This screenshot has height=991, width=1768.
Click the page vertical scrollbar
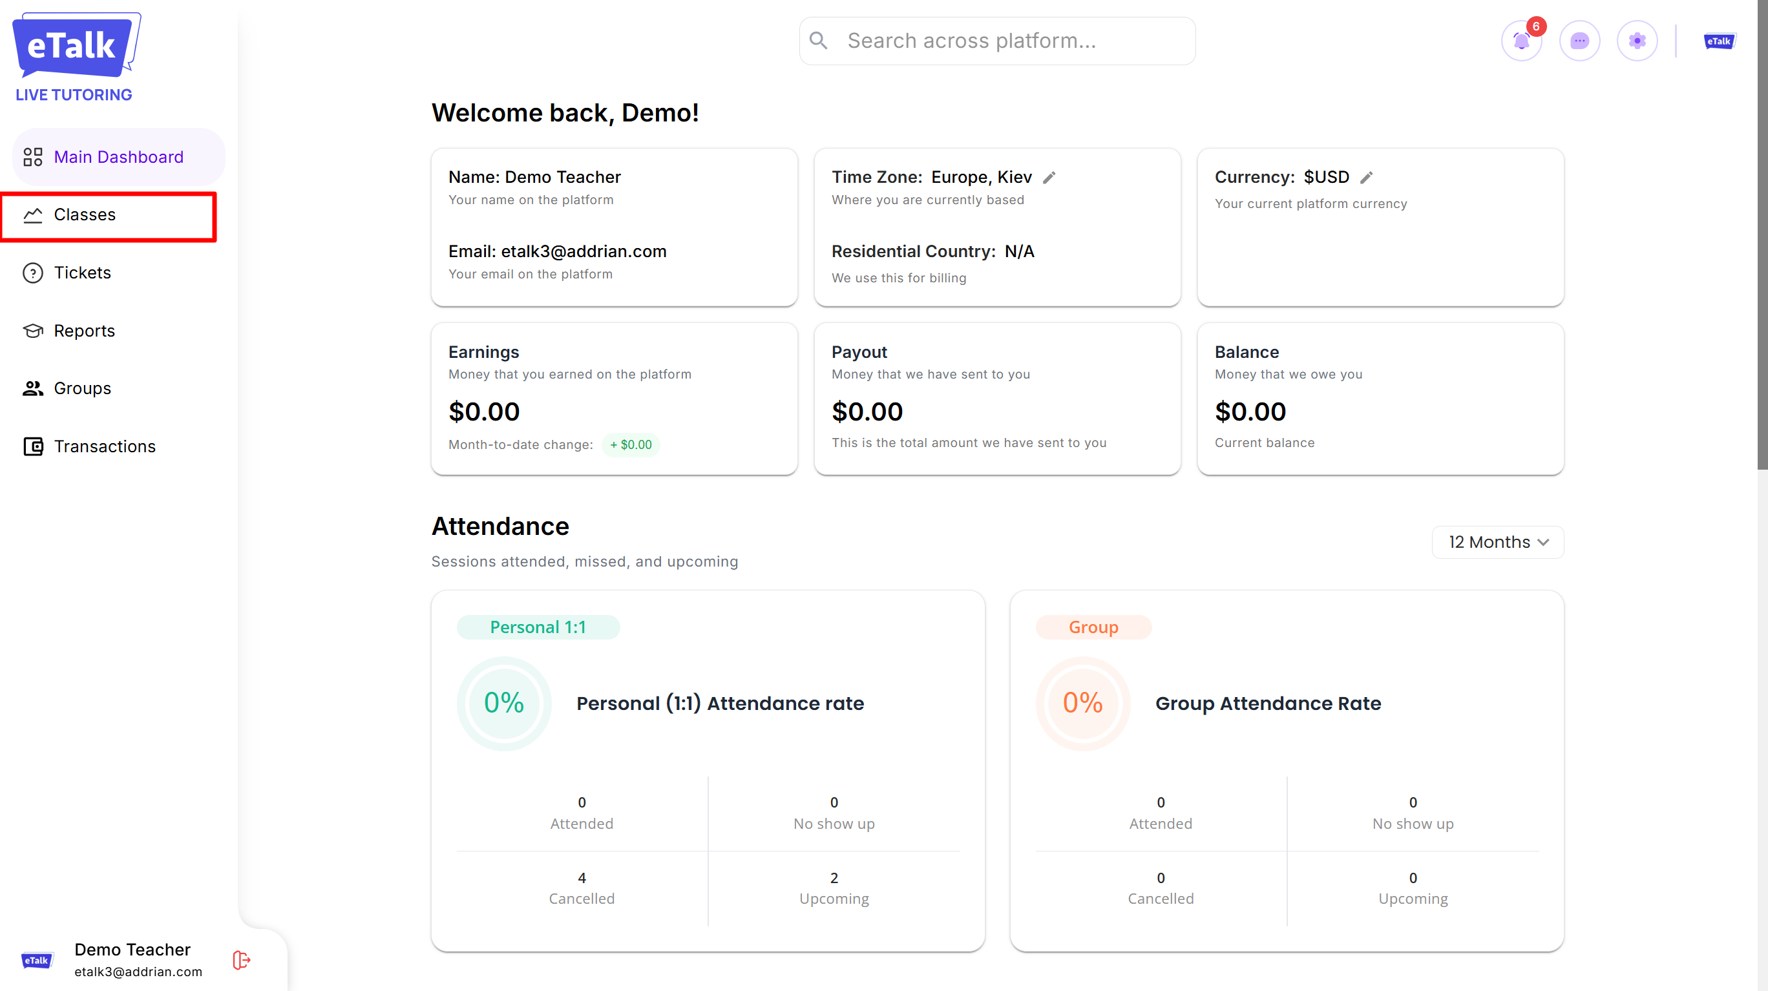tap(1762, 233)
